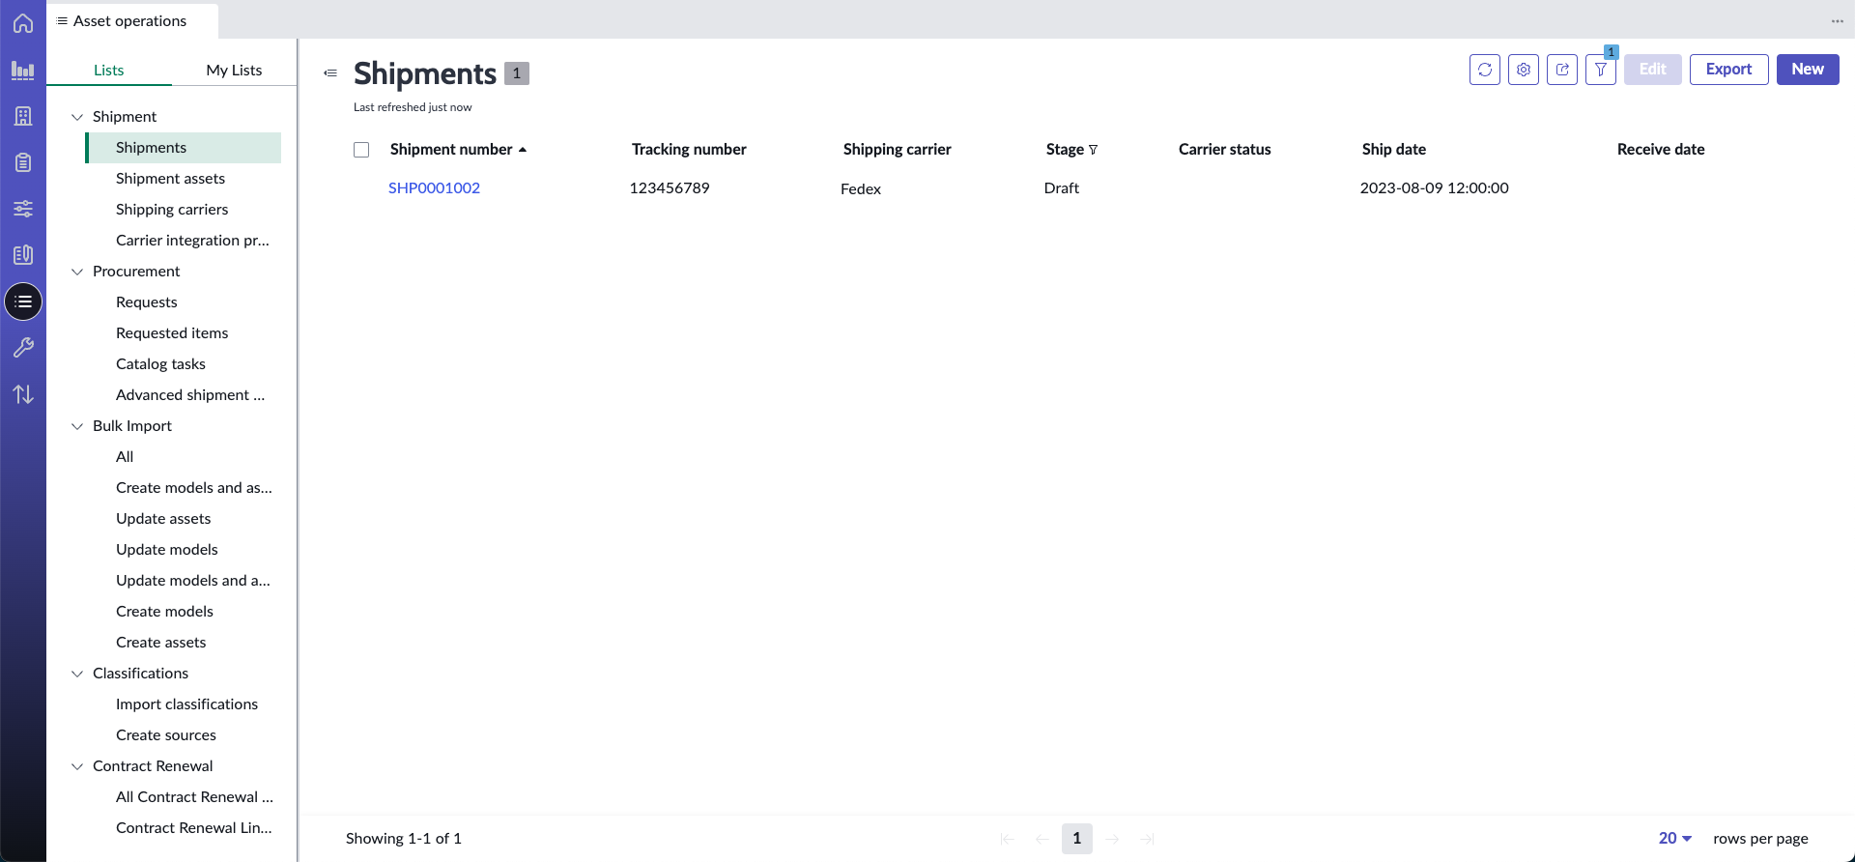Sort by Shipment number column header
The width and height of the screenshot is (1855, 862).
point(451,149)
